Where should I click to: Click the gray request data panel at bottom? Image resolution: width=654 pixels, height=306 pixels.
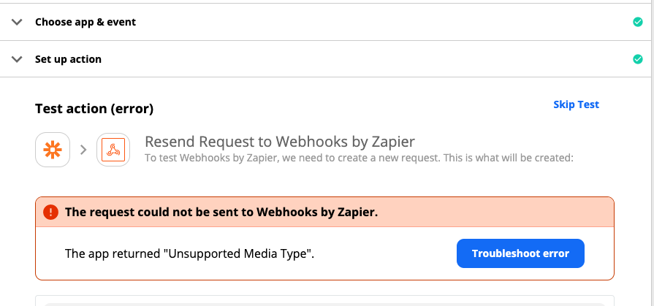324,301
